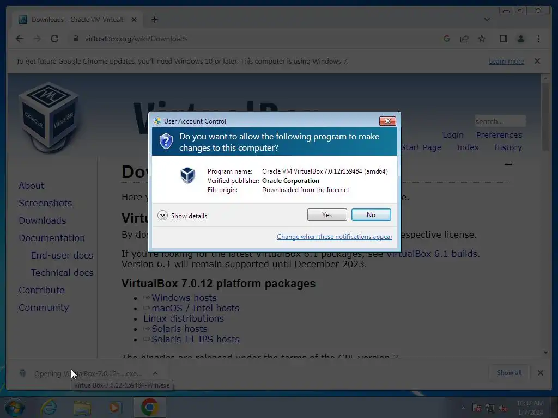The width and height of the screenshot is (558, 418).
Task: Click the Solaris hosts link
Action: click(179, 329)
